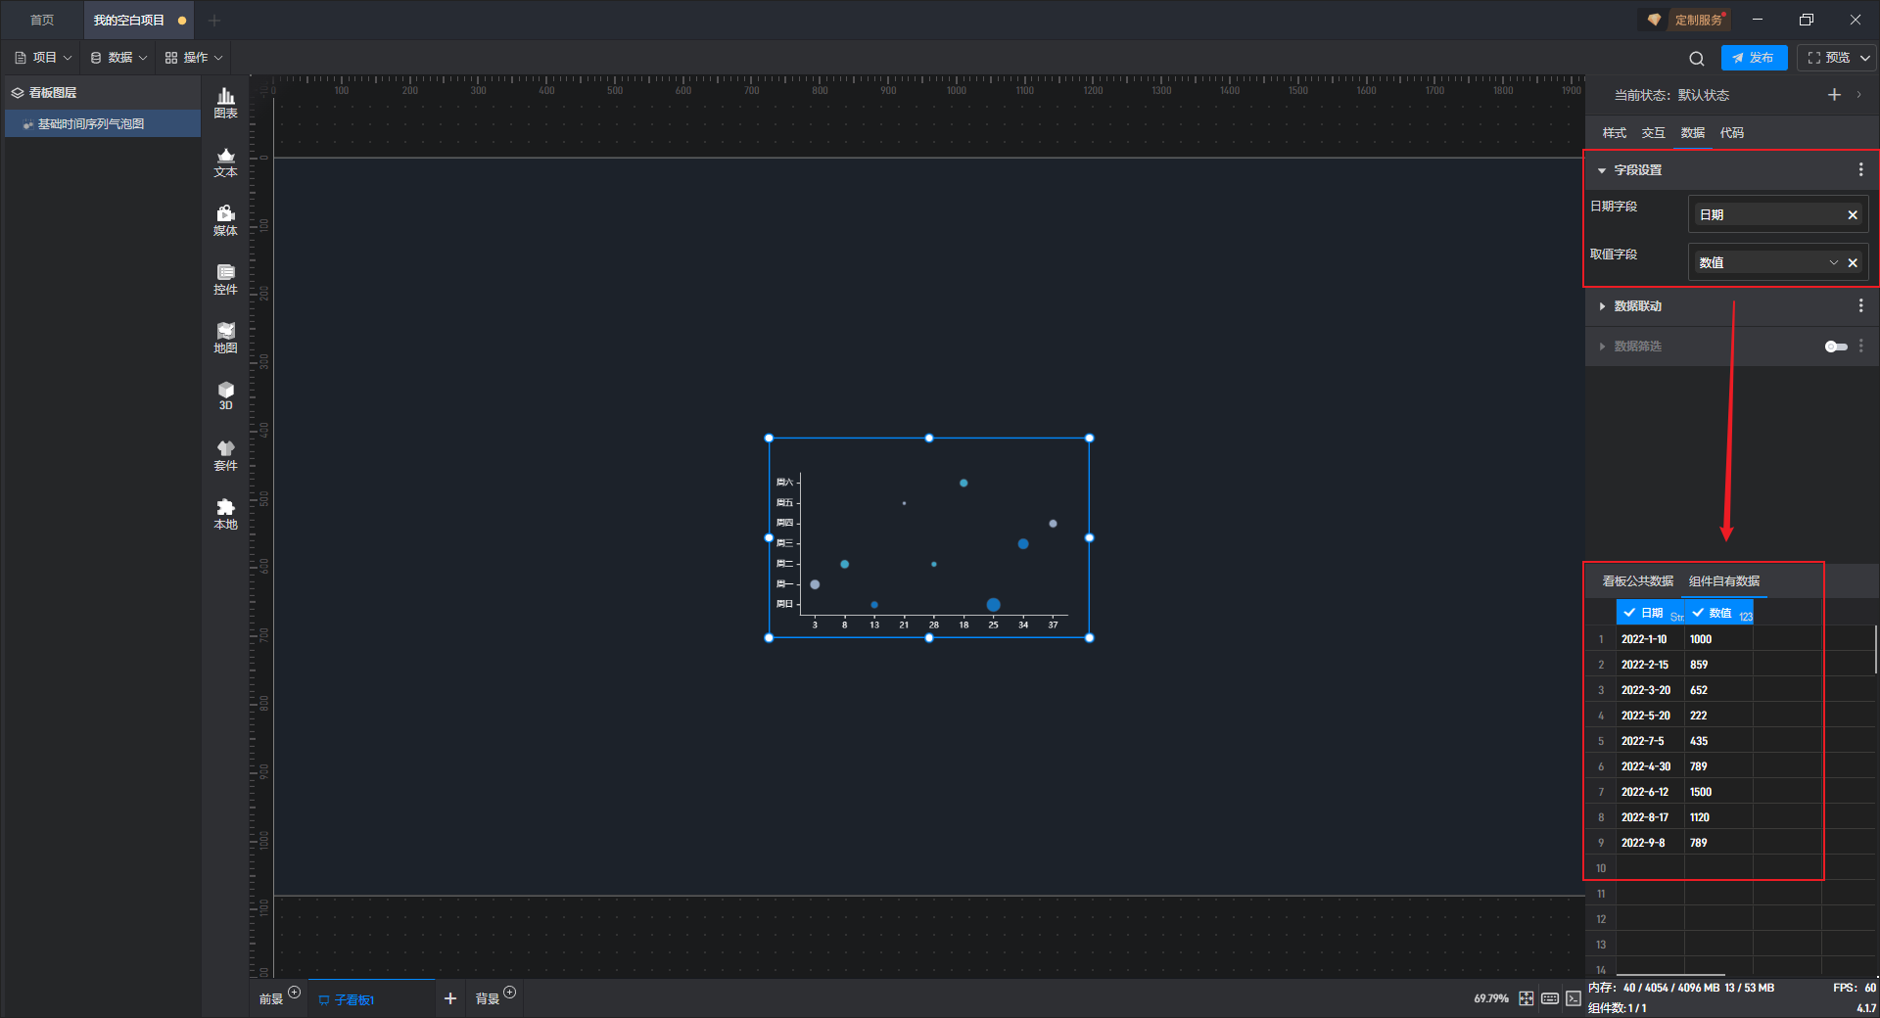The image size is (1880, 1018).
Task: Switch to the 交互 tab
Action: tap(1653, 133)
